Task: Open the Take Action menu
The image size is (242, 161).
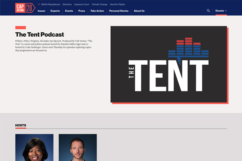Action: click(x=97, y=11)
